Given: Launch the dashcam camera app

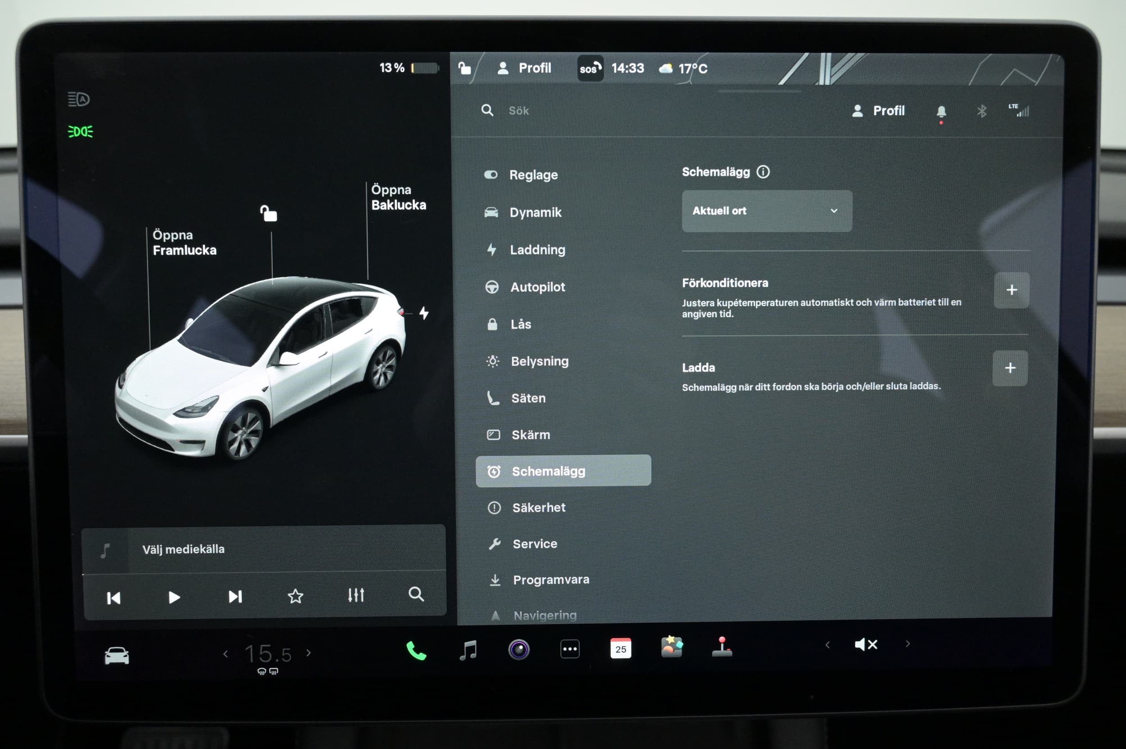Looking at the screenshot, I should pyautogui.click(x=519, y=649).
